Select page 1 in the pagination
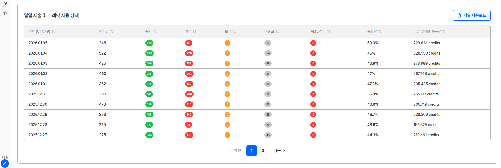 point(252,151)
